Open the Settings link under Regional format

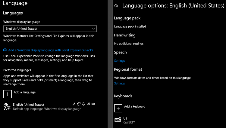click(x=120, y=84)
